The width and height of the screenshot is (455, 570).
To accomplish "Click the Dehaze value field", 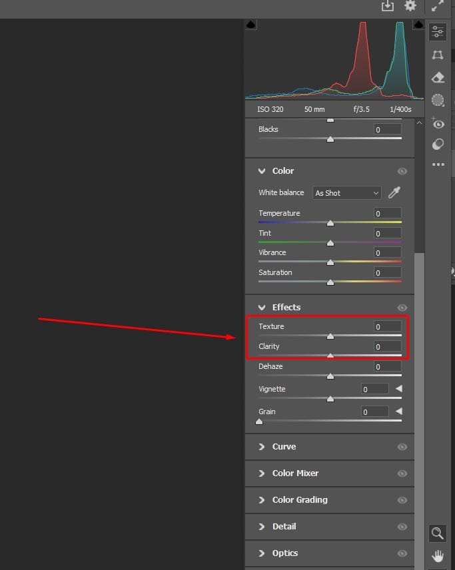I will [x=388, y=366].
